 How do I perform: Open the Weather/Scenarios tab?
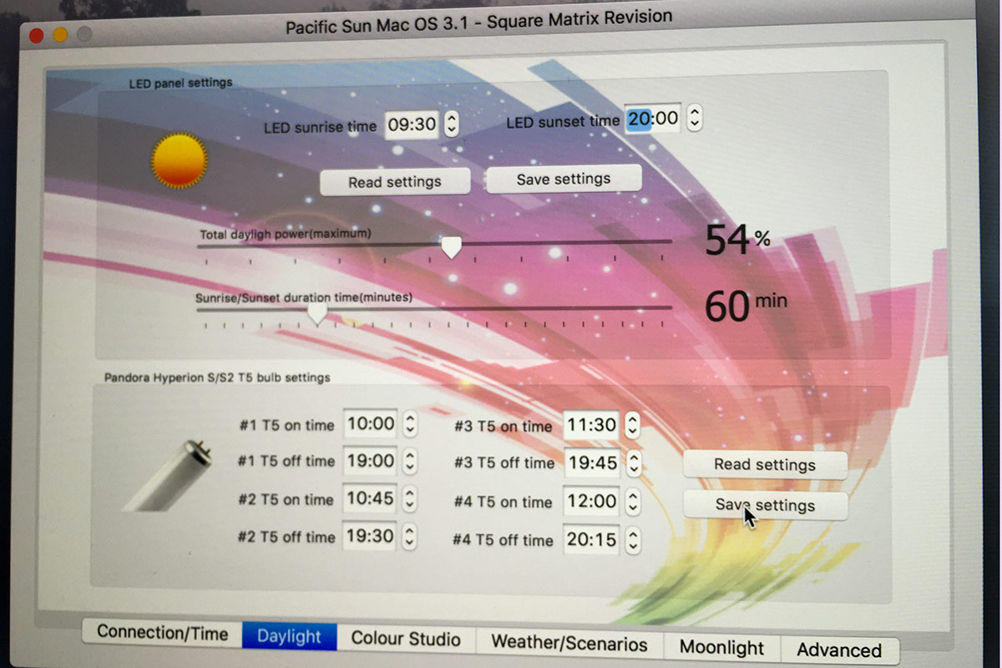coord(569,643)
